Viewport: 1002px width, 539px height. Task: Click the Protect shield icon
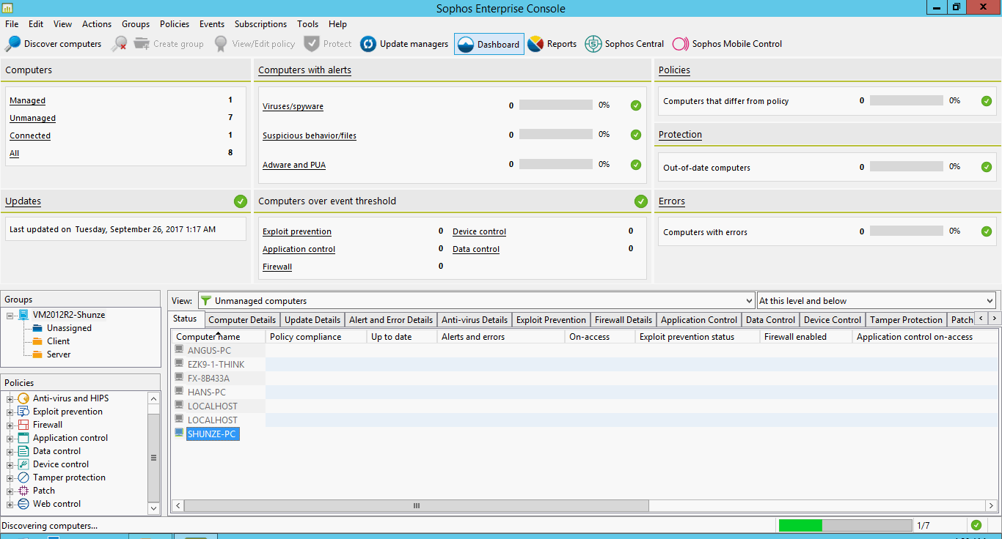(312, 44)
